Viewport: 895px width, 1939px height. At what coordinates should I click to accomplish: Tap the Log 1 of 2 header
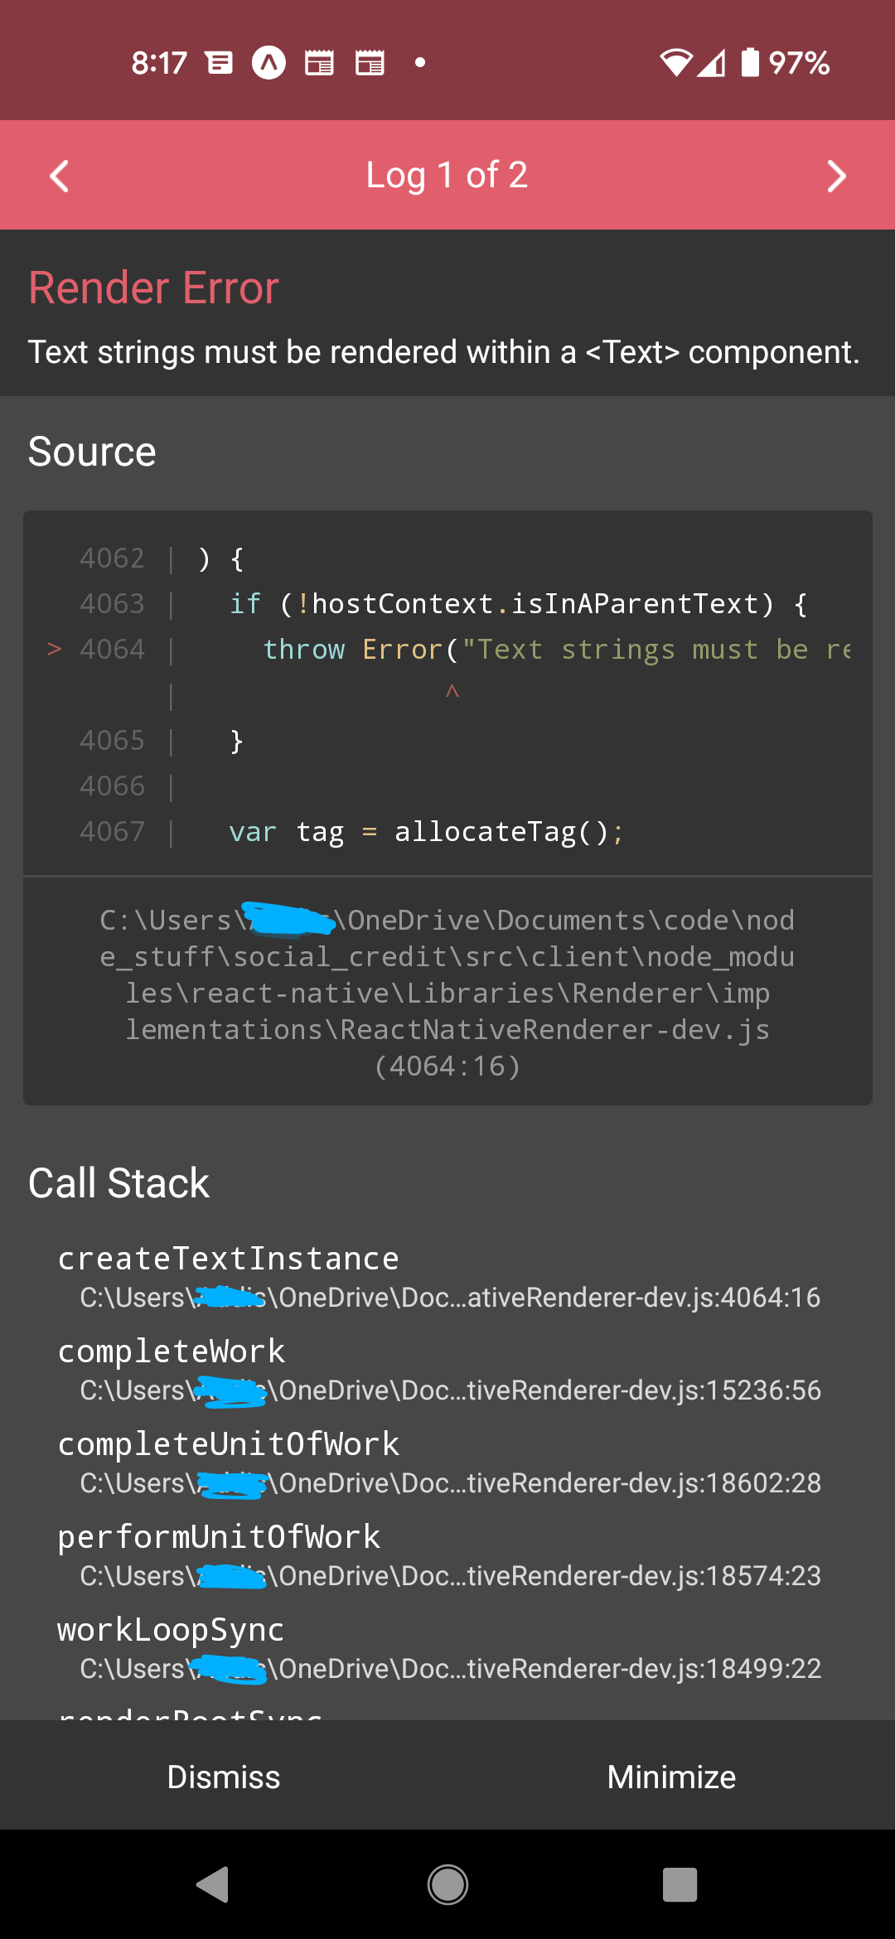447,175
